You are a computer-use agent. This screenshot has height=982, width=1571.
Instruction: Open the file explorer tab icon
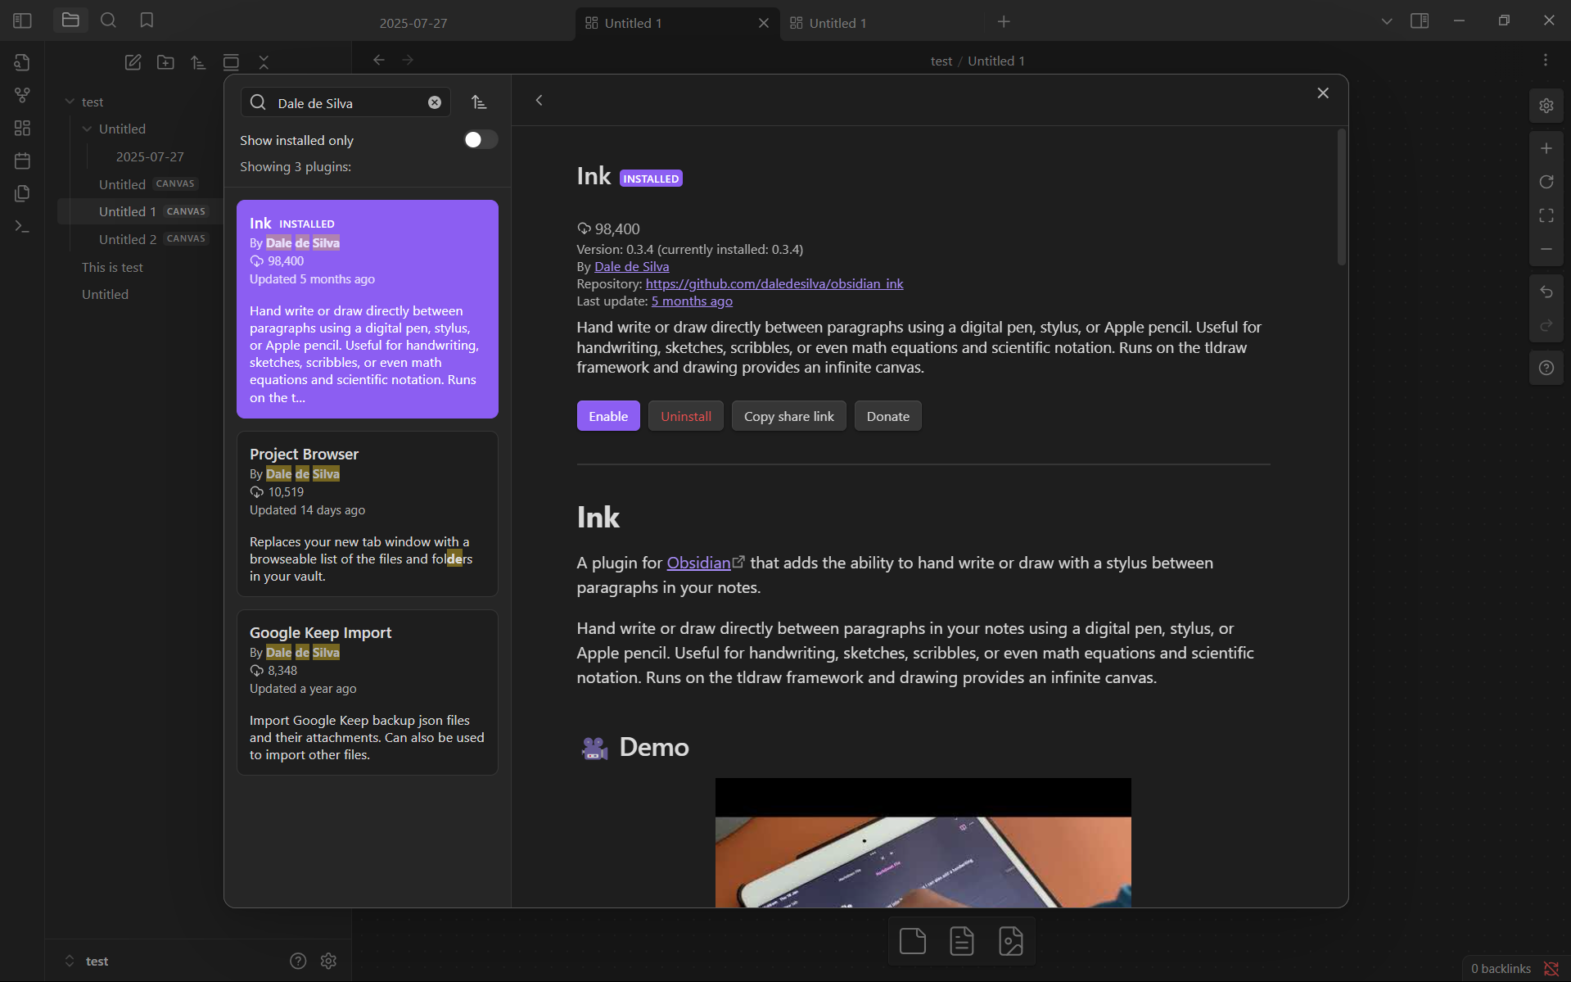click(70, 20)
